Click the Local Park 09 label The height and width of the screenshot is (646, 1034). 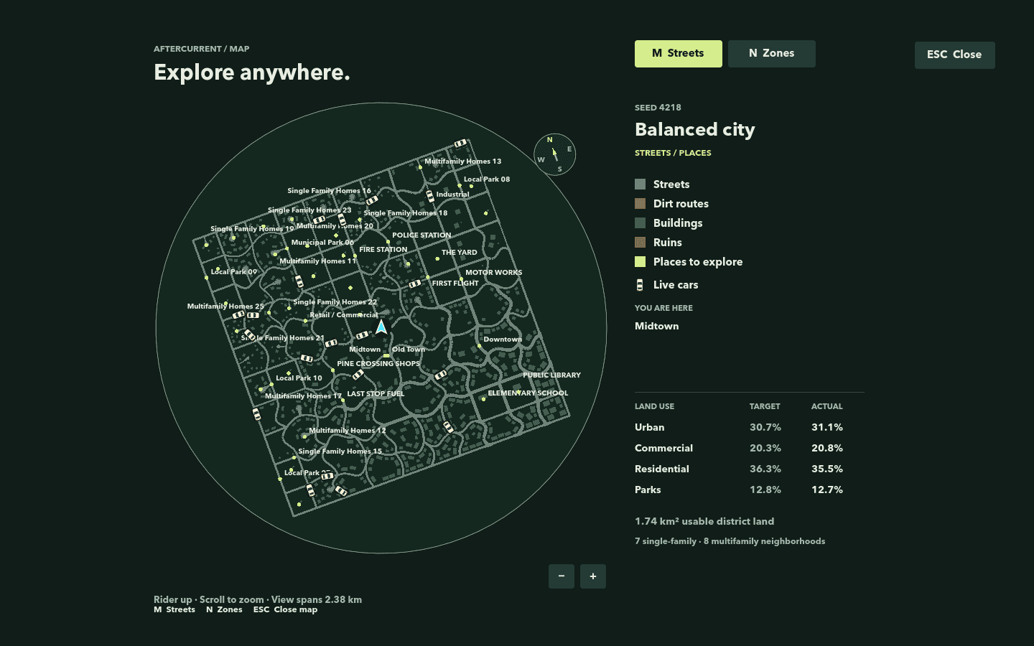[233, 272]
